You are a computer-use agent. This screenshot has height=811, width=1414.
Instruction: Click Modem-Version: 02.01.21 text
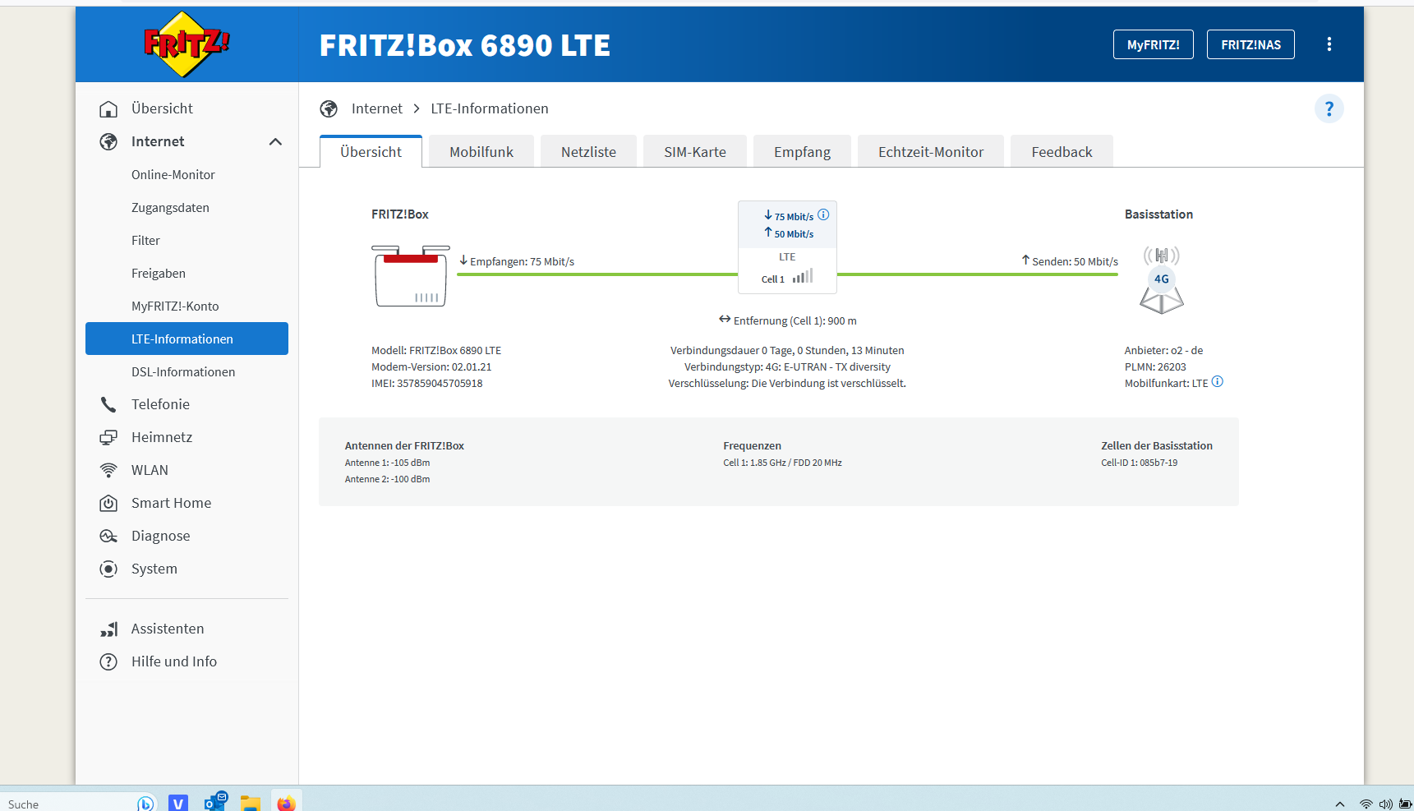click(x=431, y=367)
